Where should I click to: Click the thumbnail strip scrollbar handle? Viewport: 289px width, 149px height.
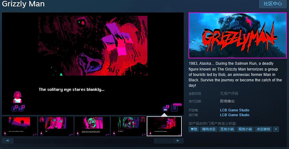tap(163, 141)
